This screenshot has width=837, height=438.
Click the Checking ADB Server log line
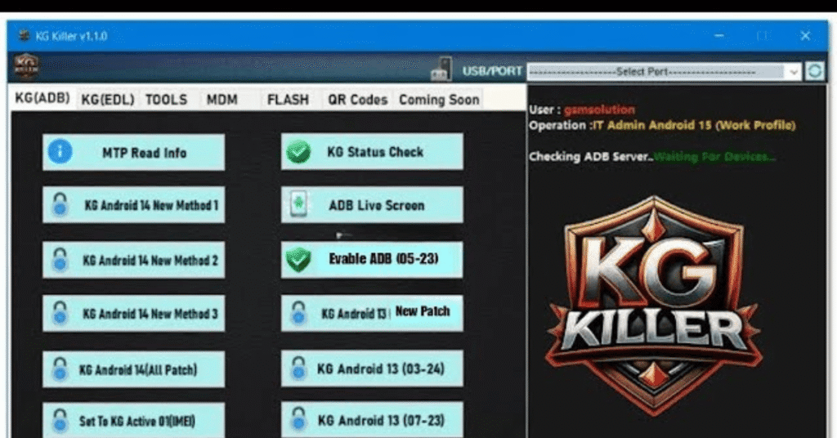(x=651, y=157)
